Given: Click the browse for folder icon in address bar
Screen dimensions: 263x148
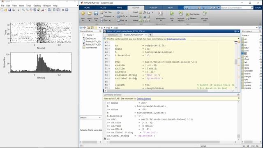Looking at the screenshot, I should (92, 28).
